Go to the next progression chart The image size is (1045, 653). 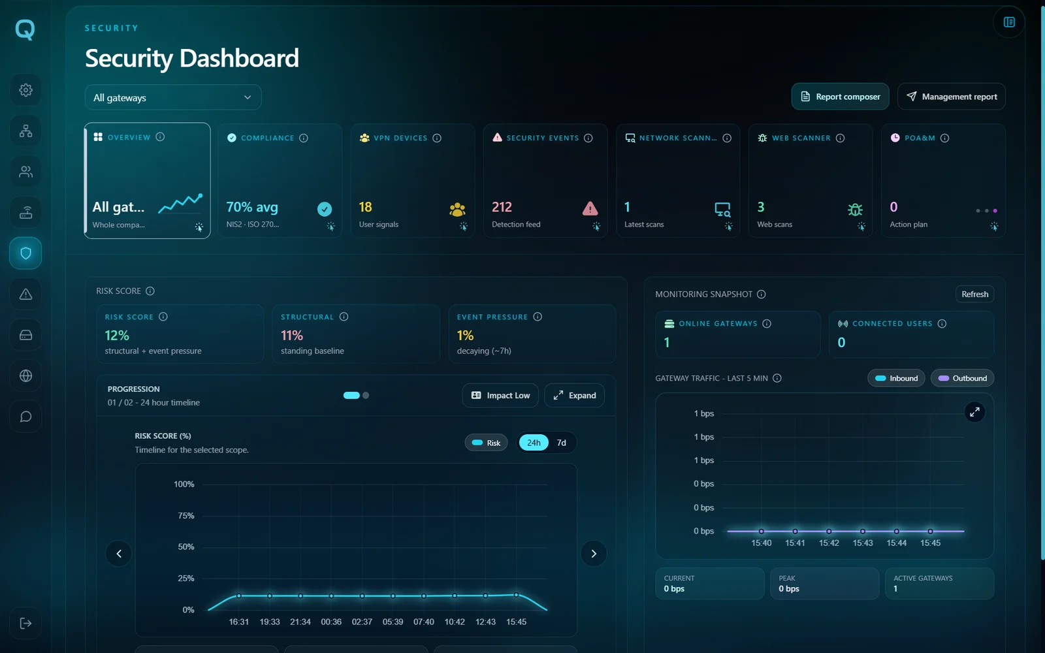pyautogui.click(x=594, y=554)
